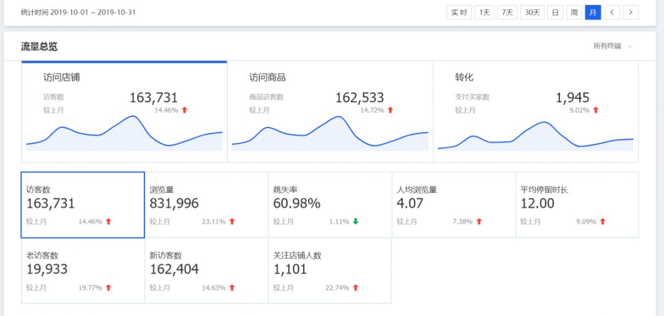Select the 人均浏览量 metric tile

(x=454, y=205)
